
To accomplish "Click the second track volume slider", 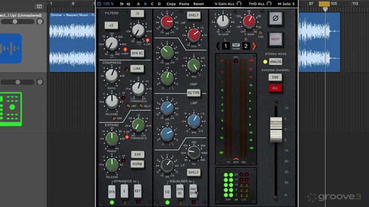I will tap(18, 82).
